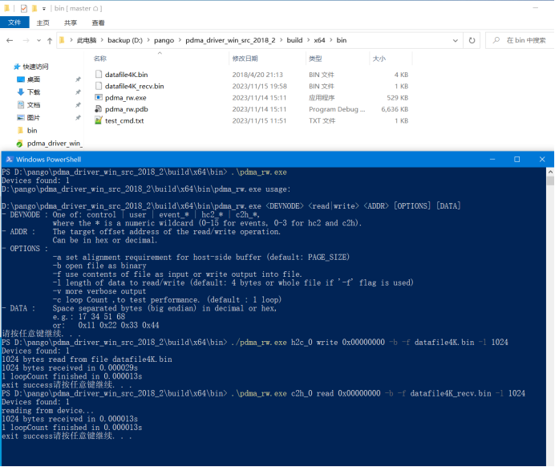This screenshot has width=555, height=467.
Task: Click the Up directory arrow
Action: click(x=50, y=40)
